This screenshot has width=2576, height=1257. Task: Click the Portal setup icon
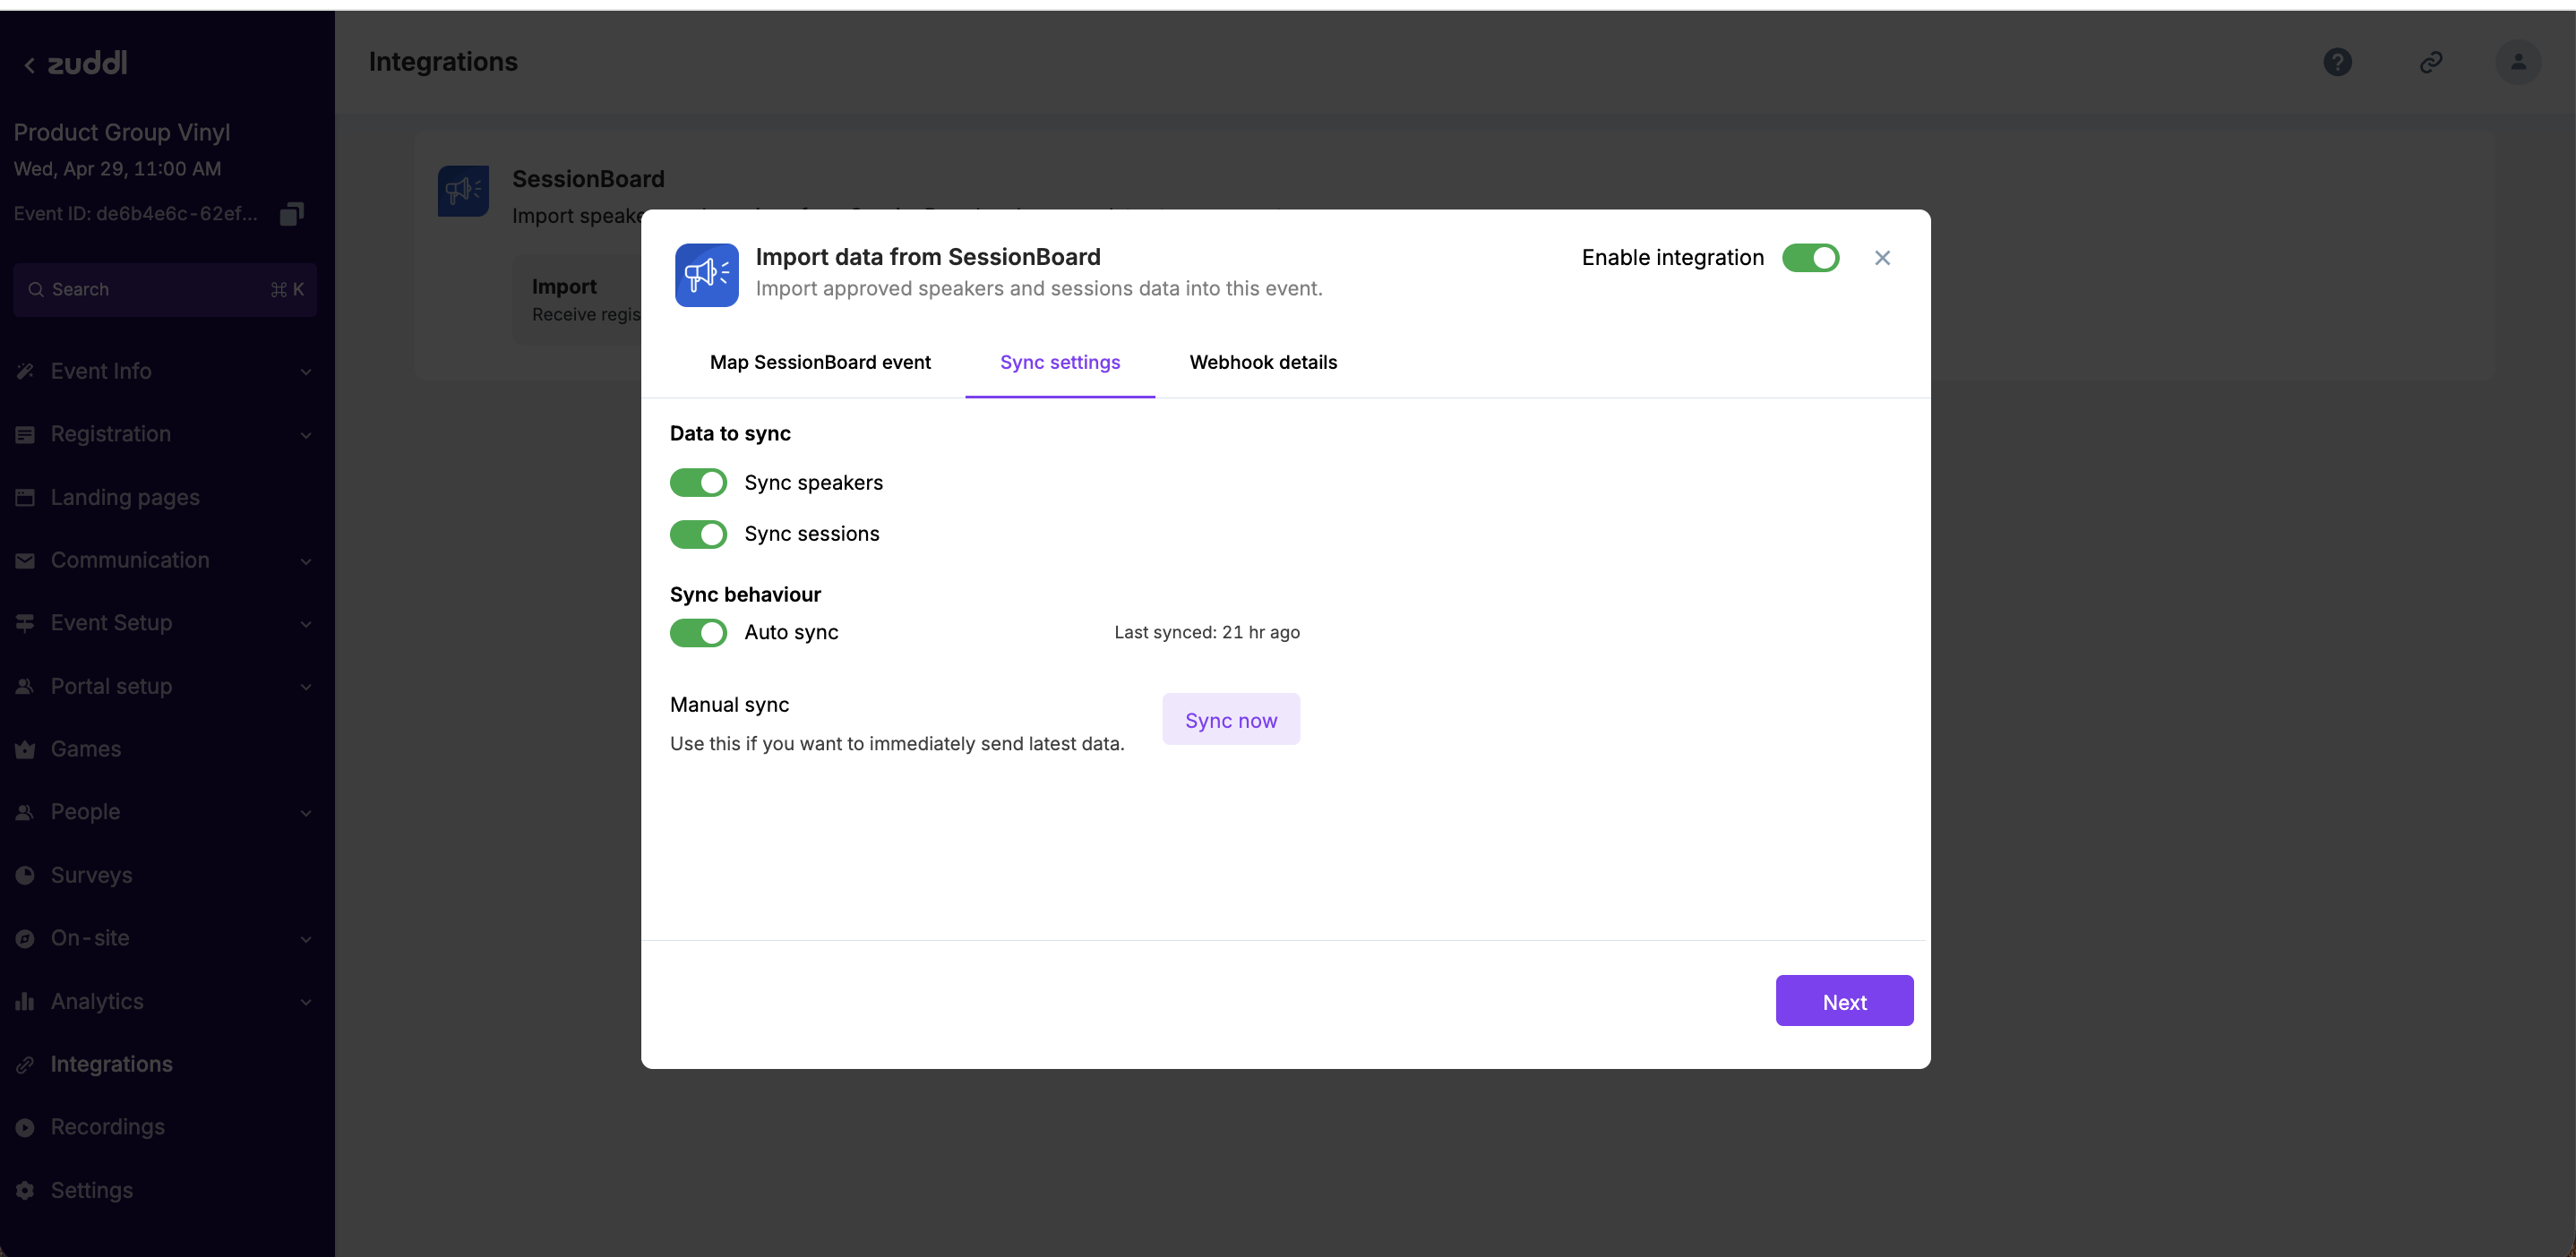(25, 687)
